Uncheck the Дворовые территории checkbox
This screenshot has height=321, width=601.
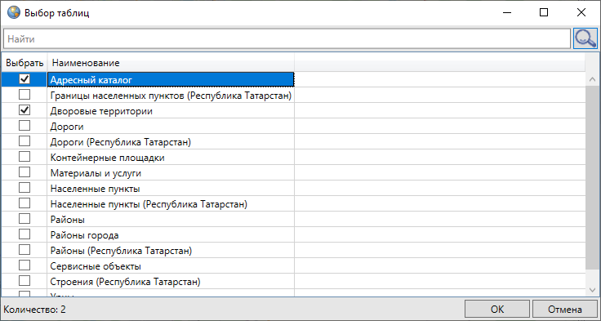coord(24,110)
